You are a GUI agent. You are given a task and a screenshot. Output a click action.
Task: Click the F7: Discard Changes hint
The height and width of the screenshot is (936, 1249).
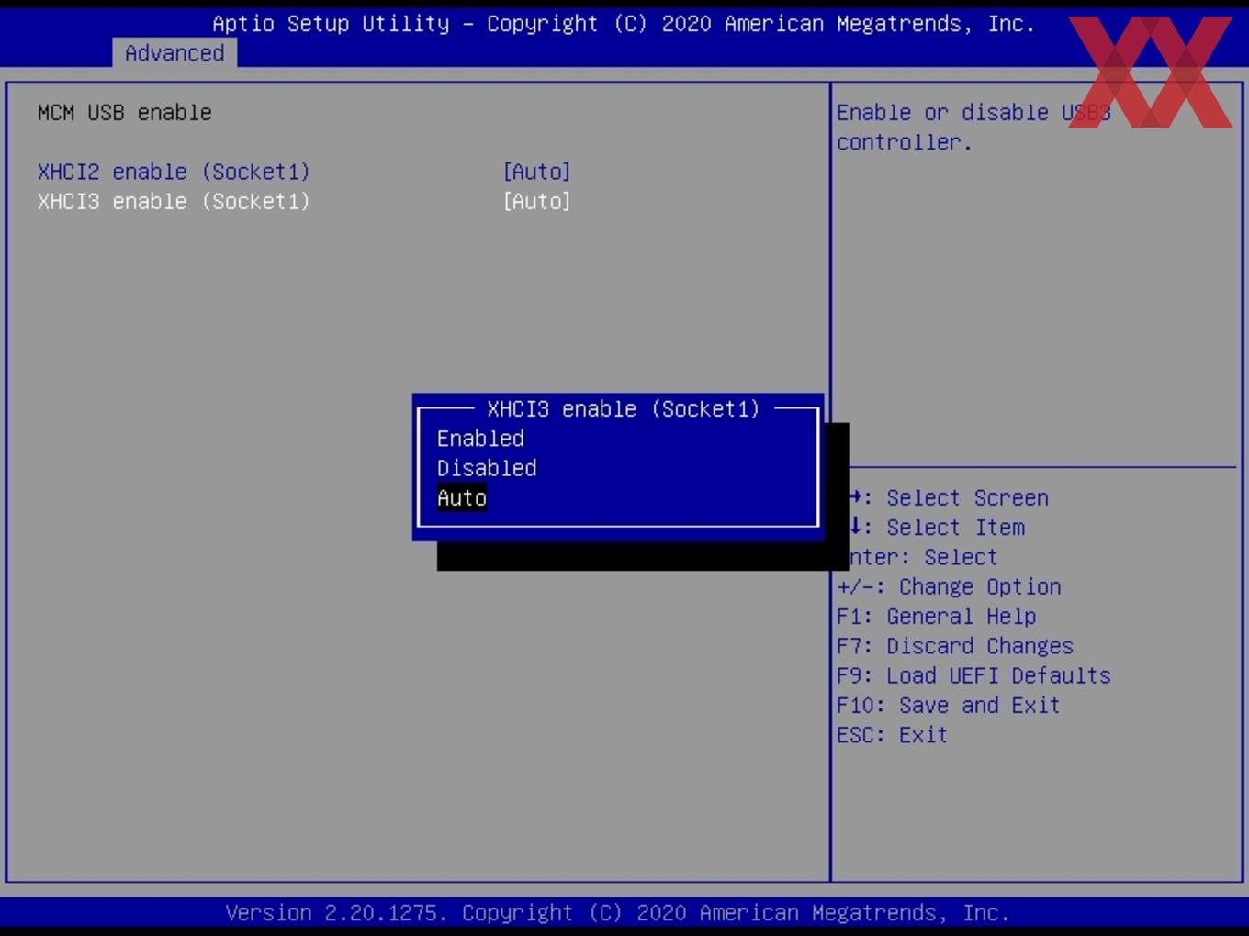pyautogui.click(x=955, y=645)
